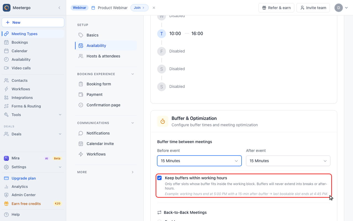The width and height of the screenshot is (353, 221).
Task: Click the Admin Center shield icon
Action: [x=6, y=195]
